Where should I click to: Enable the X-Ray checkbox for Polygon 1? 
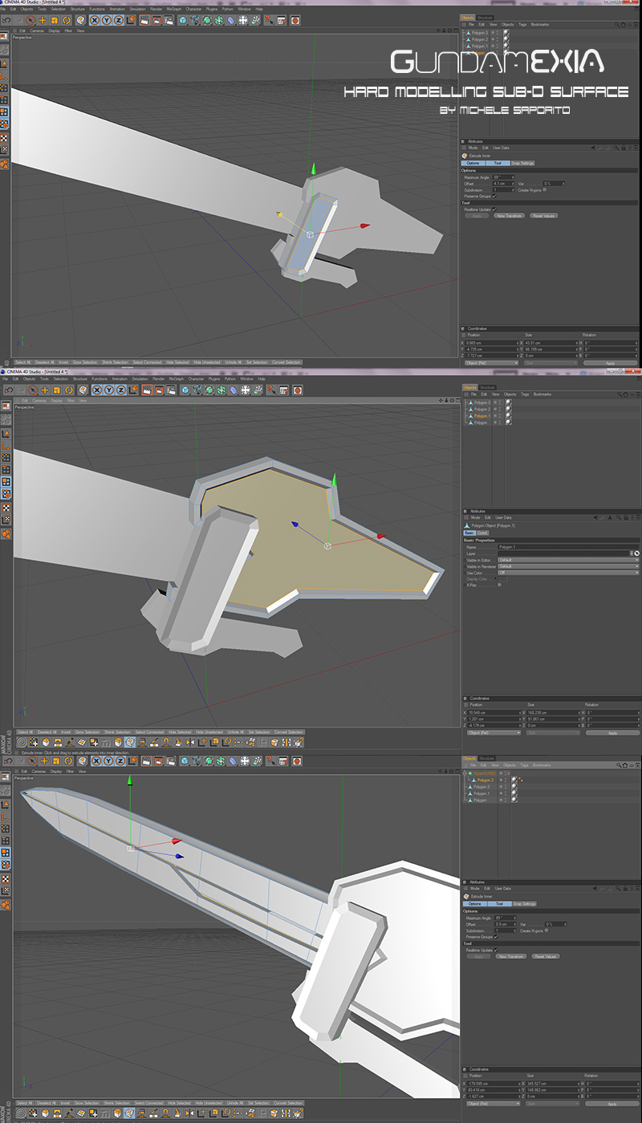pos(499,585)
